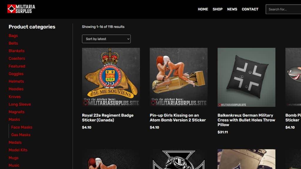Click the Militaria Surplus logo
Screen dimensions: 301x169
click(21, 9)
